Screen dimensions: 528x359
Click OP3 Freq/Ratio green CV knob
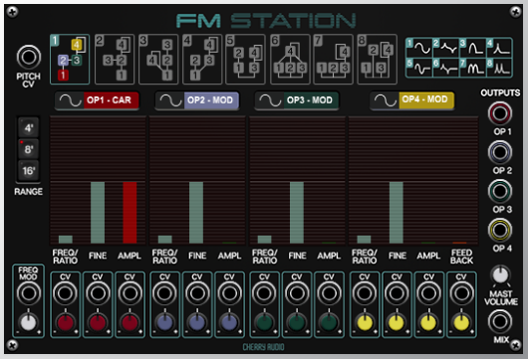point(264,322)
